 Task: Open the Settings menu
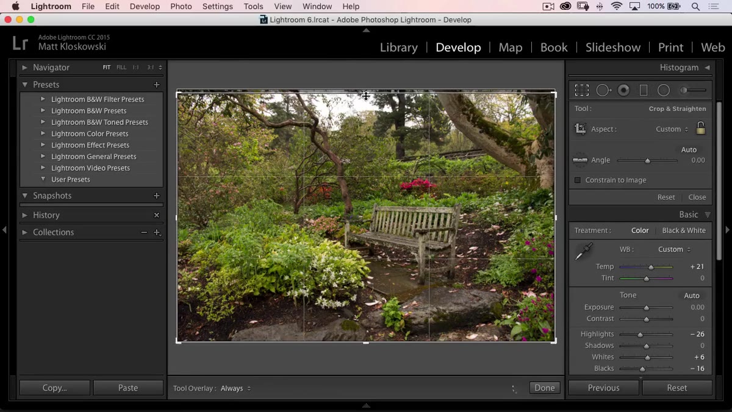point(218,7)
